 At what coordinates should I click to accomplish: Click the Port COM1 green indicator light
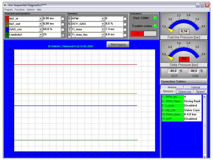tap(155, 18)
